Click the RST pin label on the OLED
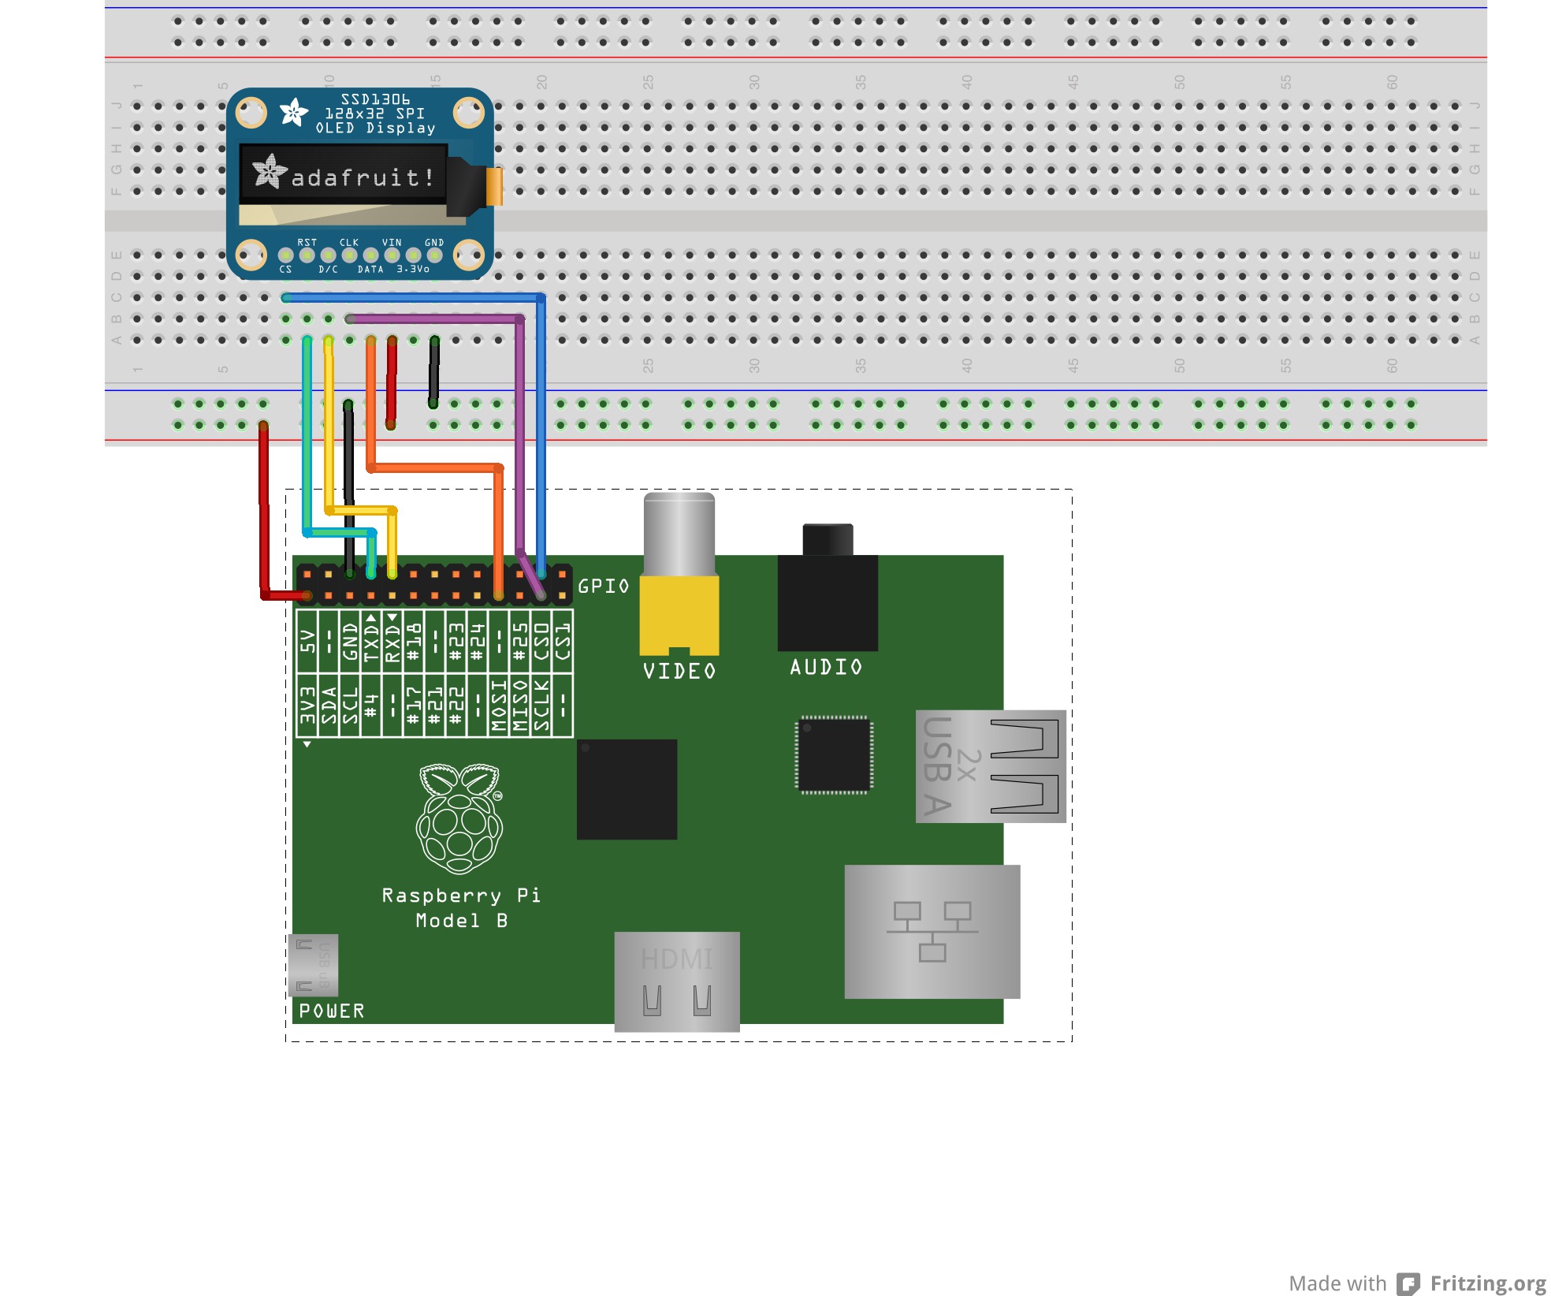This screenshot has height=1296, width=1551. (307, 243)
